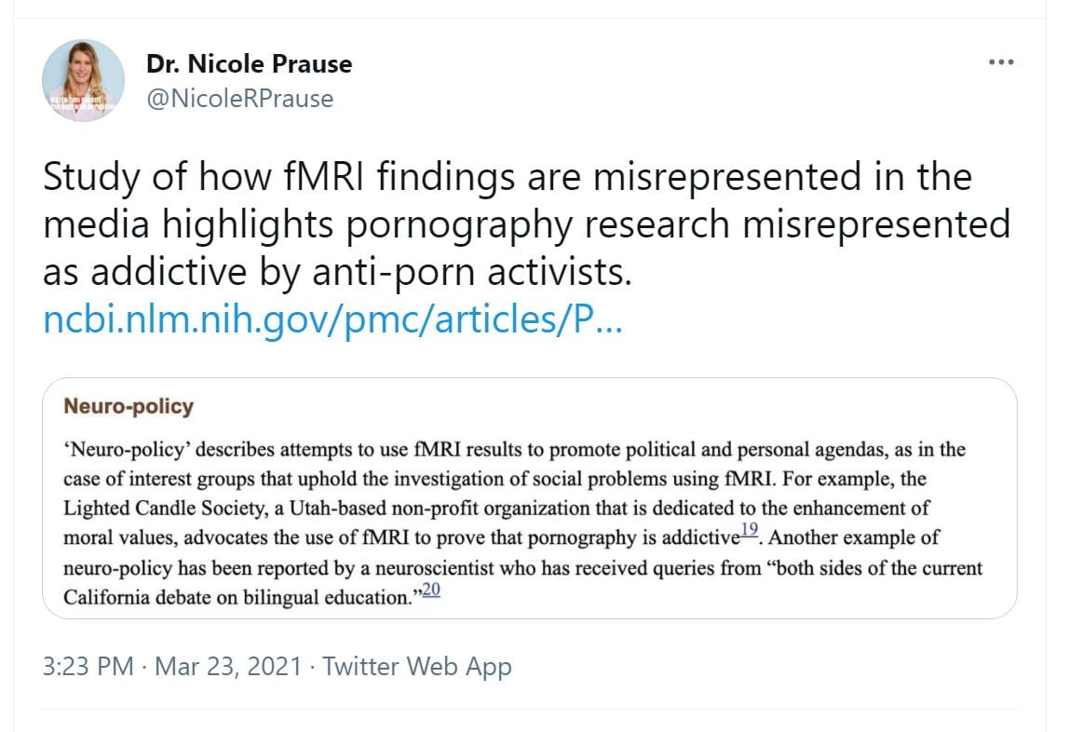Click the display name "Dr. Nicole Prause"
This screenshot has width=1069, height=732.
(x=250, y=64)
